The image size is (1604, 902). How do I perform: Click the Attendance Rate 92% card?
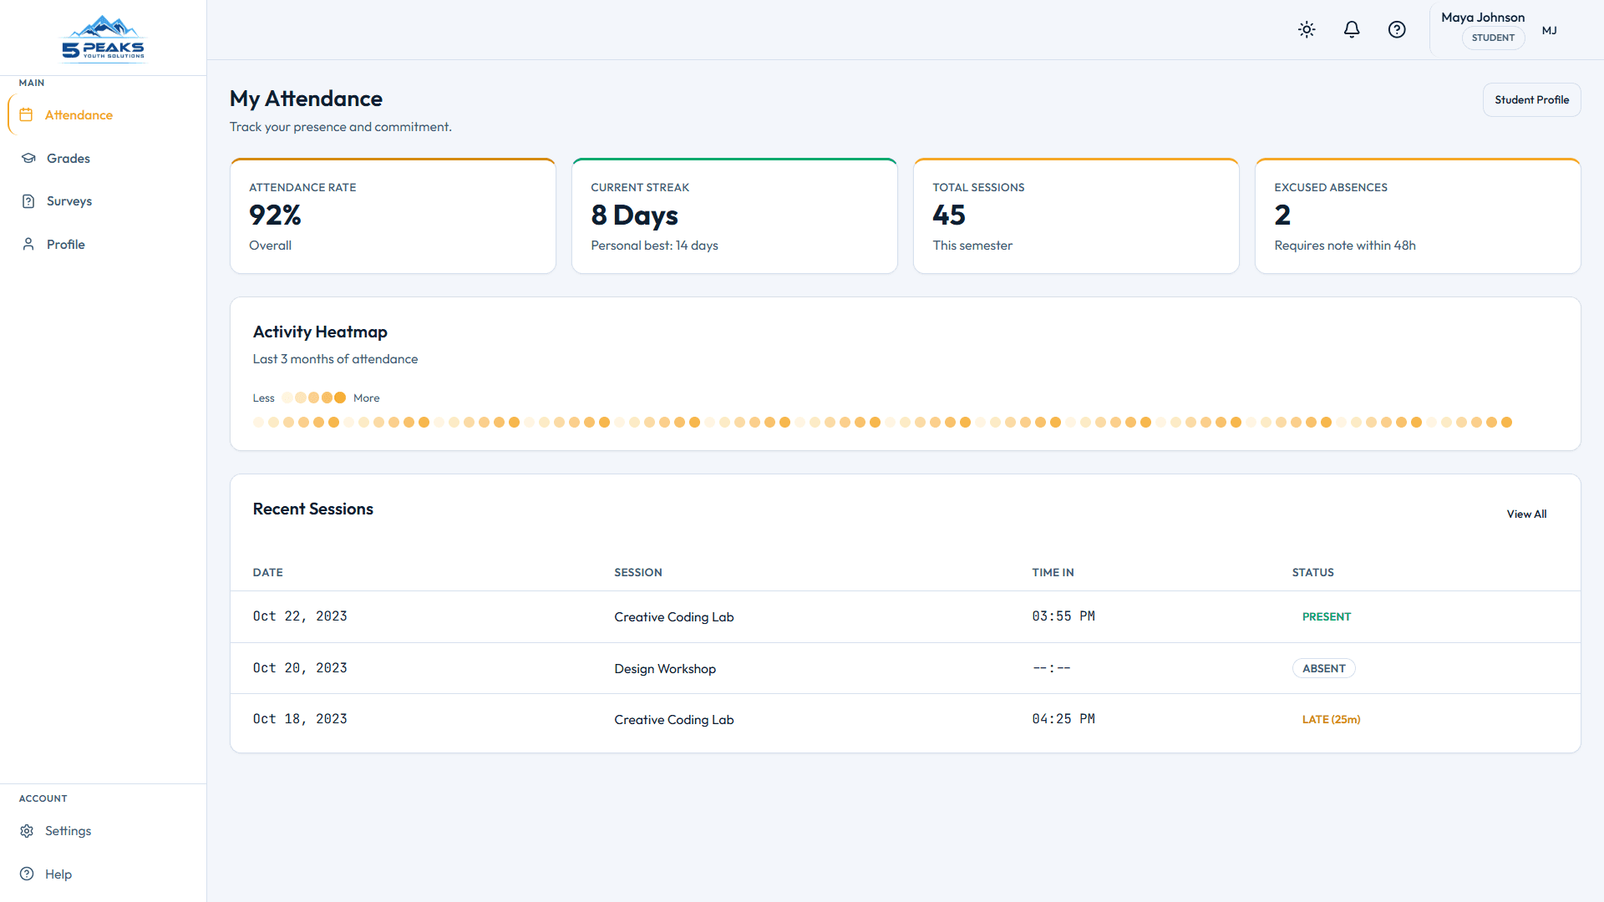click(393, 216)
